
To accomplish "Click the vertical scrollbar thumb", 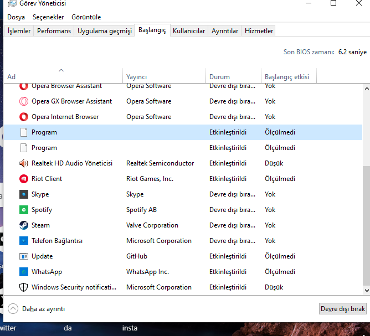I will coord(367,226).
